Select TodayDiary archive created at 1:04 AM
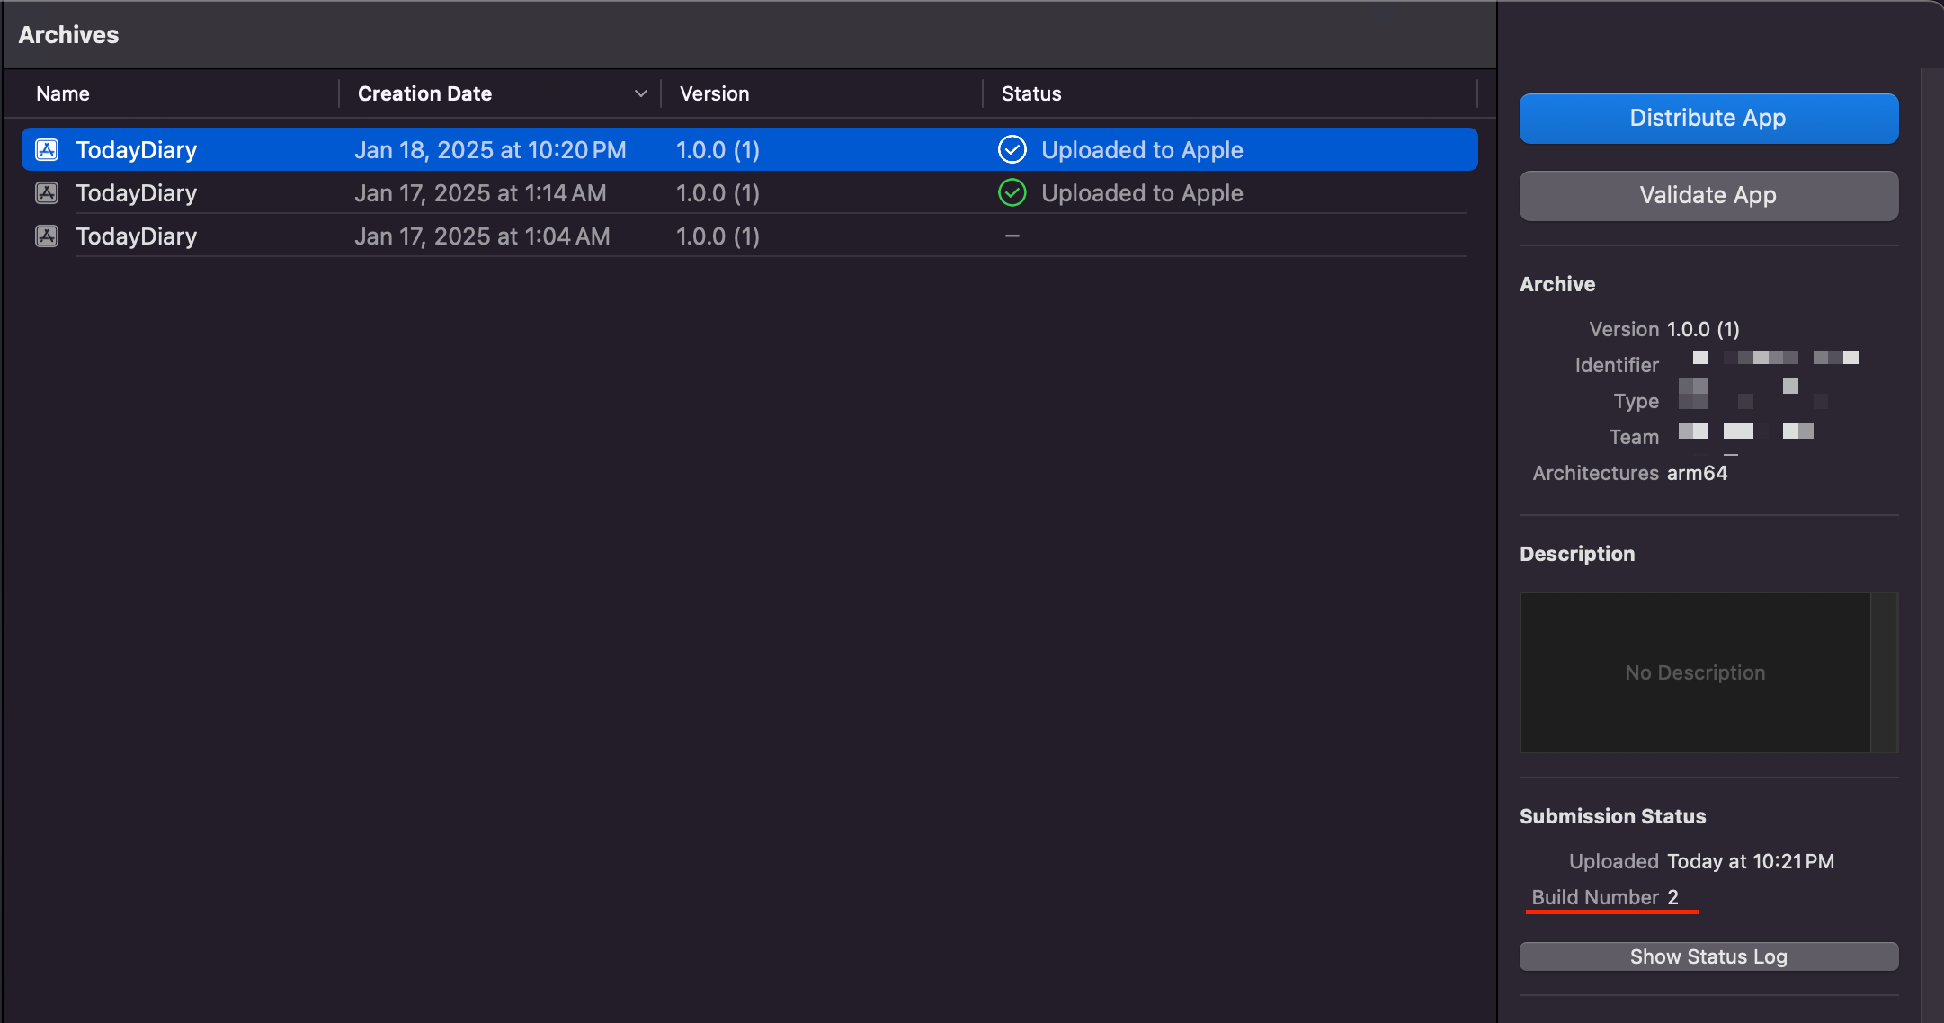The height and width of the screenshot is (1023, 1944). pyautogui.click(x=749, y=236)
